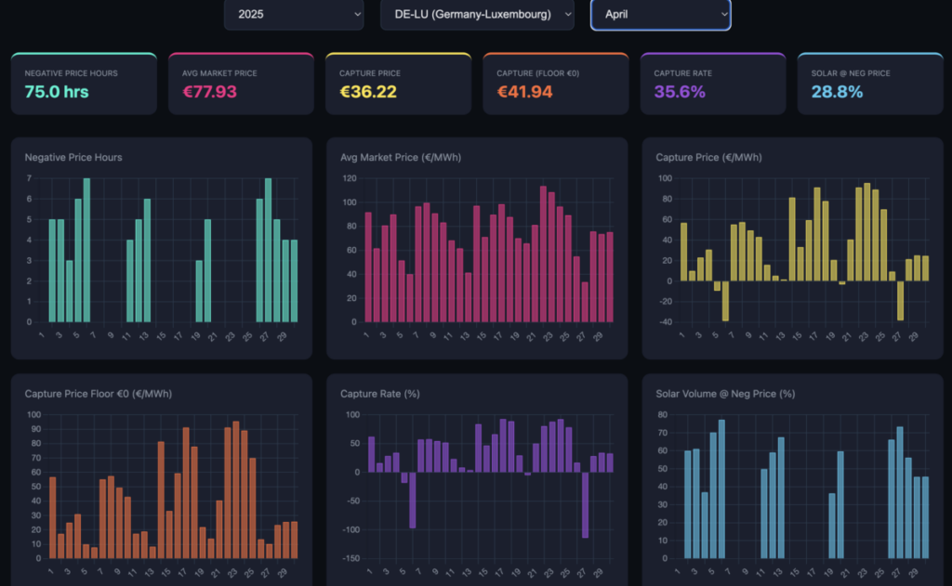
Task: Select the Avg Market Price stat card
Action: (x=240, y=83)
